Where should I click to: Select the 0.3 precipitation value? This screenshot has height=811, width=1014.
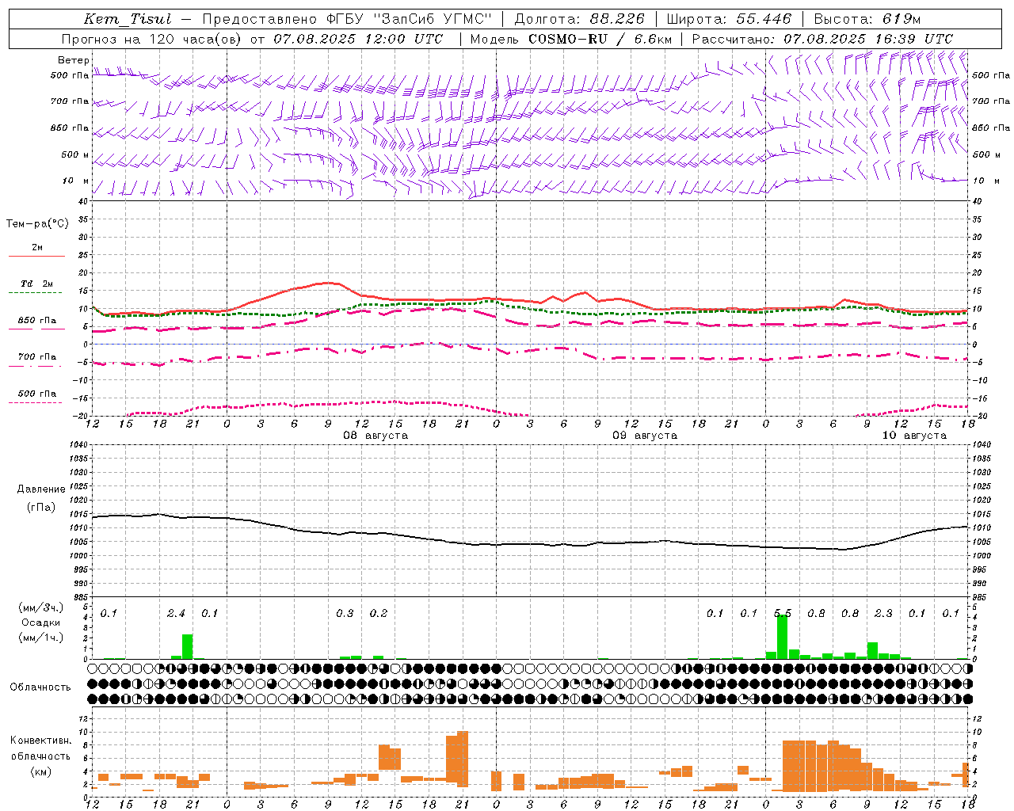(345, 614)
